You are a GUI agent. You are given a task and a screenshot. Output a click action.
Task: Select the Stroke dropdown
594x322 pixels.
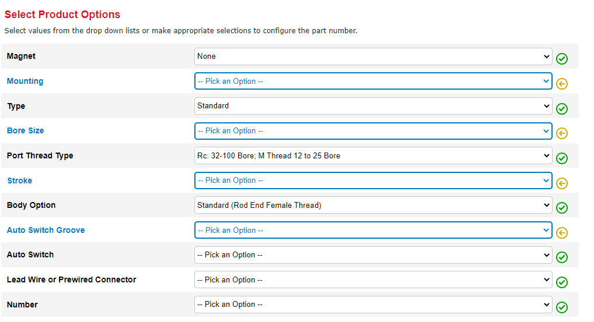coord(373,181)
